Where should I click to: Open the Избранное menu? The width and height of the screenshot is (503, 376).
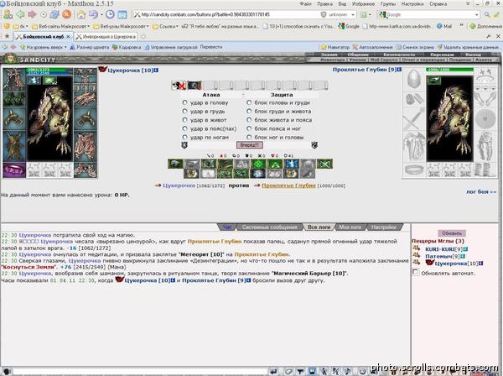click(x=364, y=4)
